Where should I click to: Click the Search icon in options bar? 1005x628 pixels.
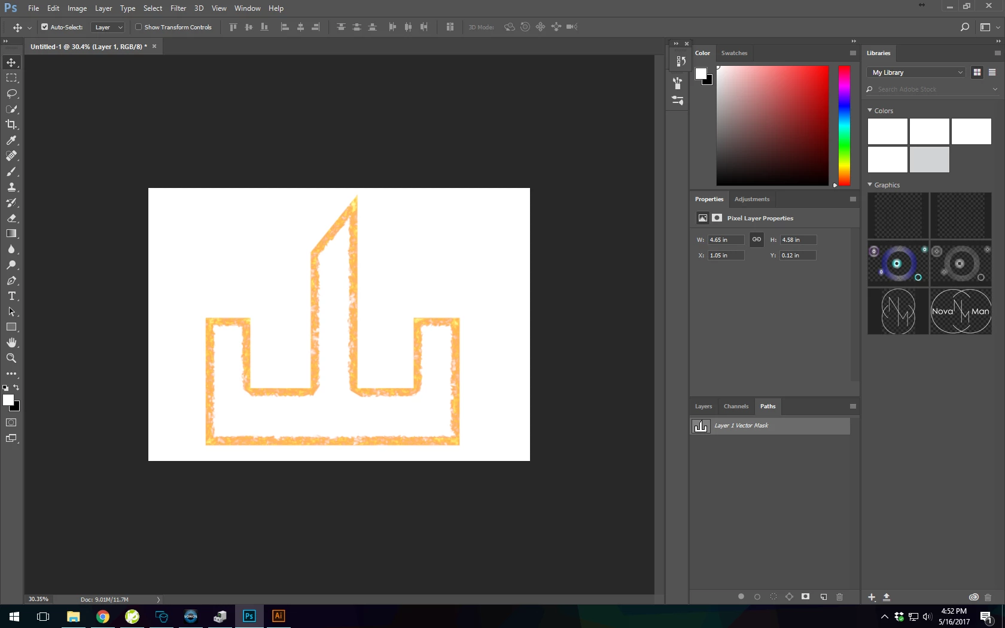[x=964, y=27]
